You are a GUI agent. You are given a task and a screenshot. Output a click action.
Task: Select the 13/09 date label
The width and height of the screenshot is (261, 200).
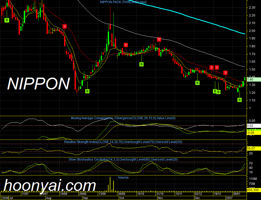(102, 194)
